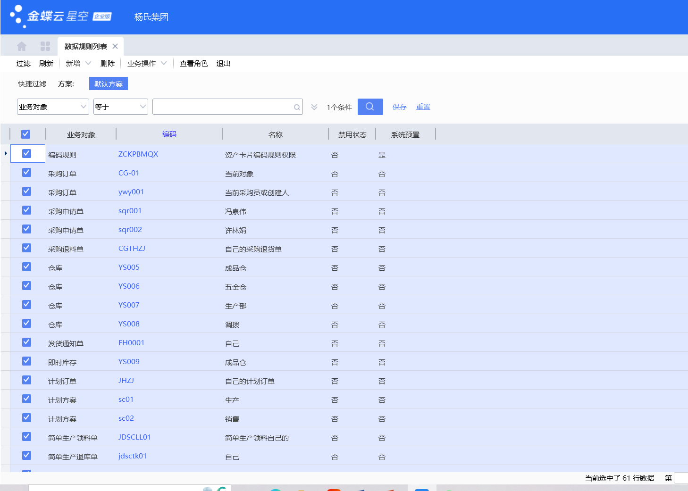This screenshot has width=688, height=491.
Task: Select the 资产卡片编码规则权限 name cell
Action: click(x=260, y=155)
